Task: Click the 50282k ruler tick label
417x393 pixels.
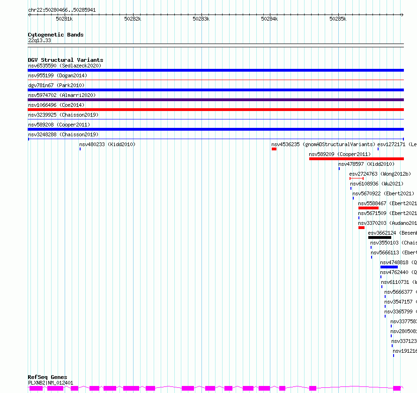Action: (133, 19)
